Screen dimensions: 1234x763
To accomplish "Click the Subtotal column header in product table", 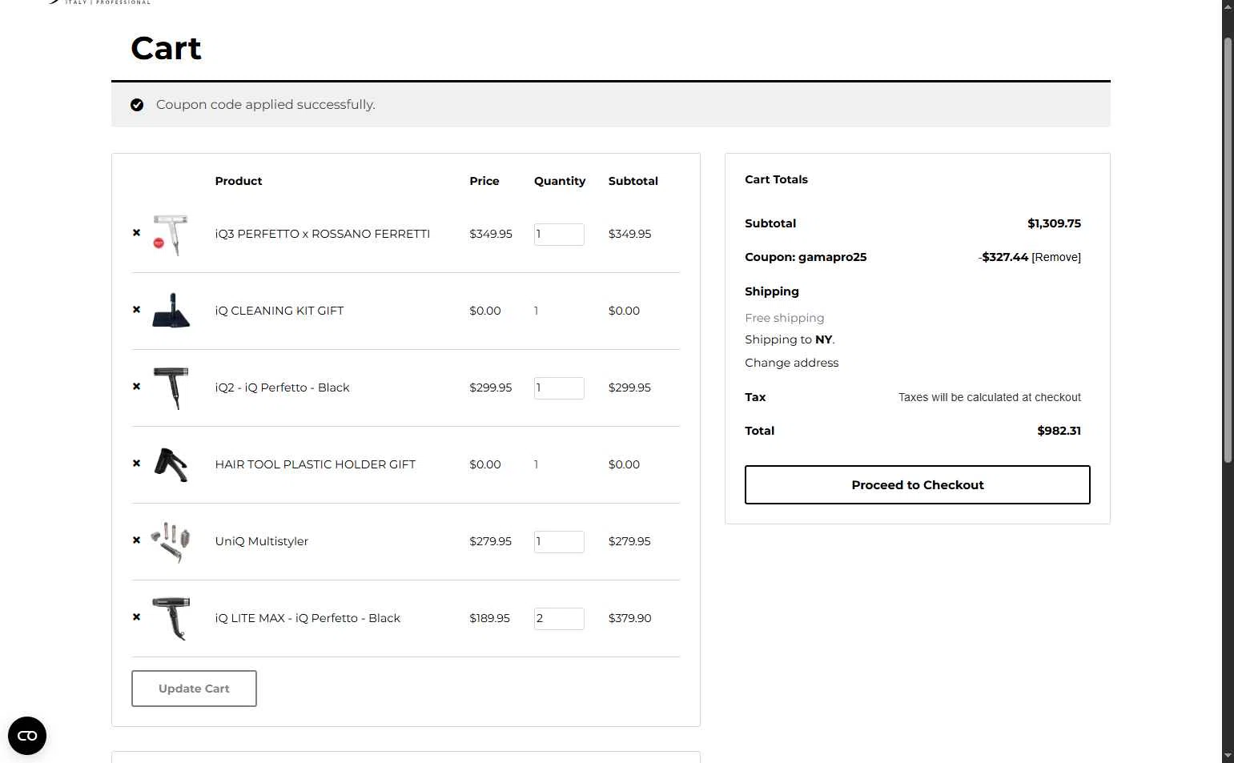I will pyautogui.click(x=633, y=181).
